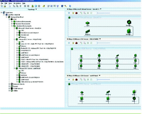The height and width of the screenshot is (114, 142).
Task: Select 'testclone' tree row under GSX Server
Action: pyautogui.click(x=24, y=75)
